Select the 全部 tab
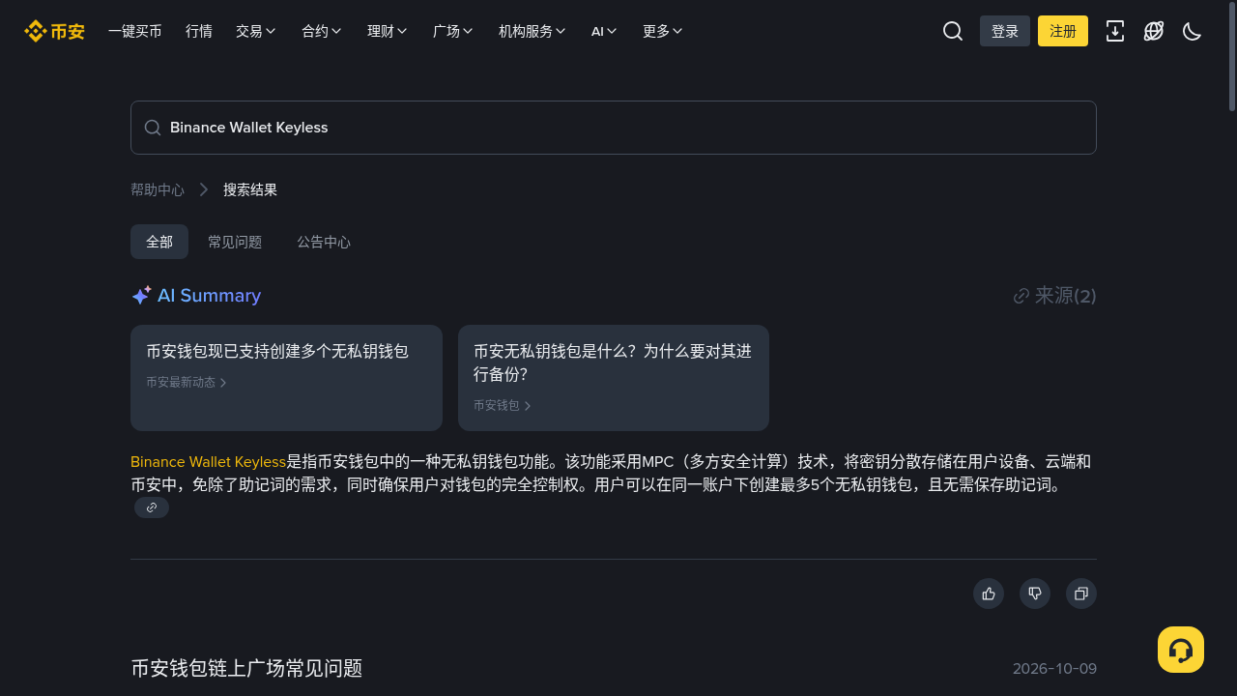 pos(159,242)
